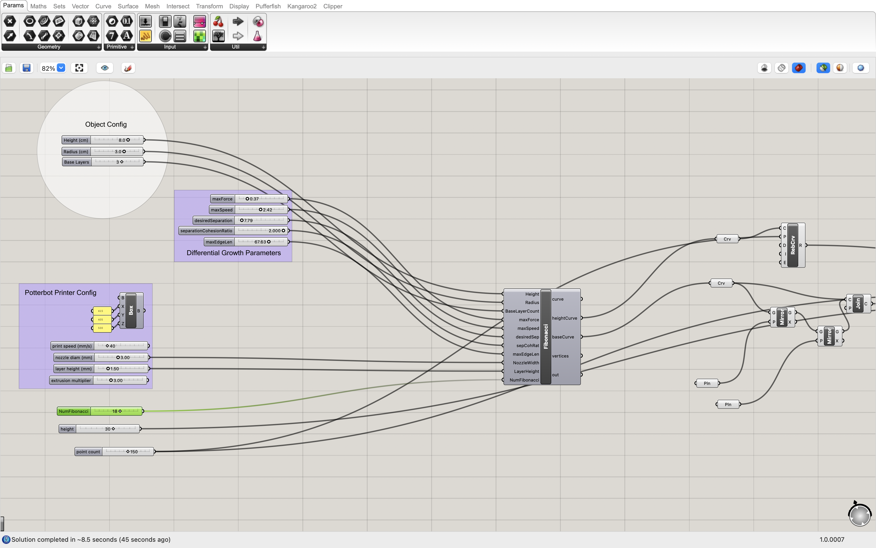The width and height of the screenshot is (876, 548).
Task: Select the Intersect tab icon
Action: point(177,6)
